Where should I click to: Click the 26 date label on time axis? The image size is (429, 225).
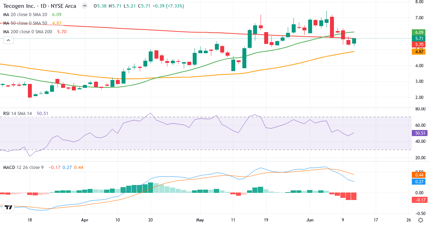[x=409, y=220]
